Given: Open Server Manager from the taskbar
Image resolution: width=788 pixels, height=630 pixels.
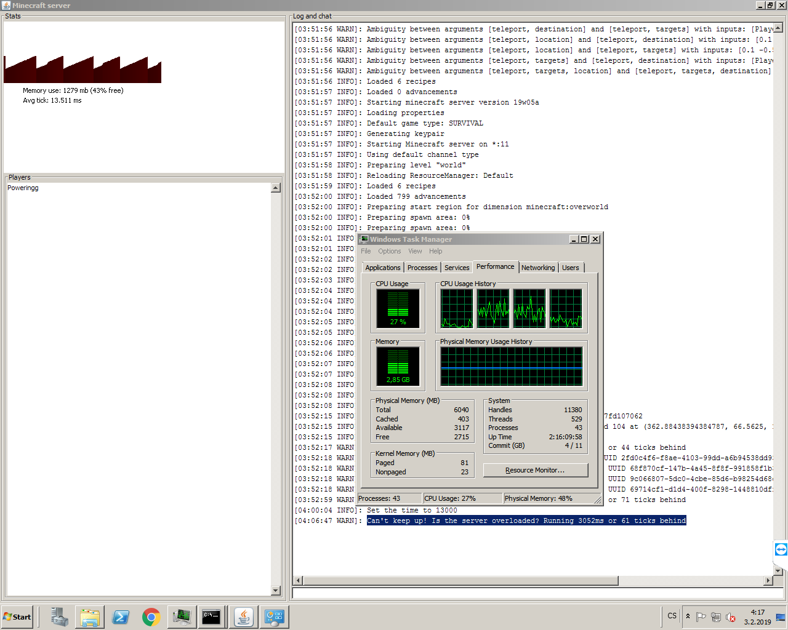Looking at the screenshot, I should pyautogui.click(x=60, y=616).
